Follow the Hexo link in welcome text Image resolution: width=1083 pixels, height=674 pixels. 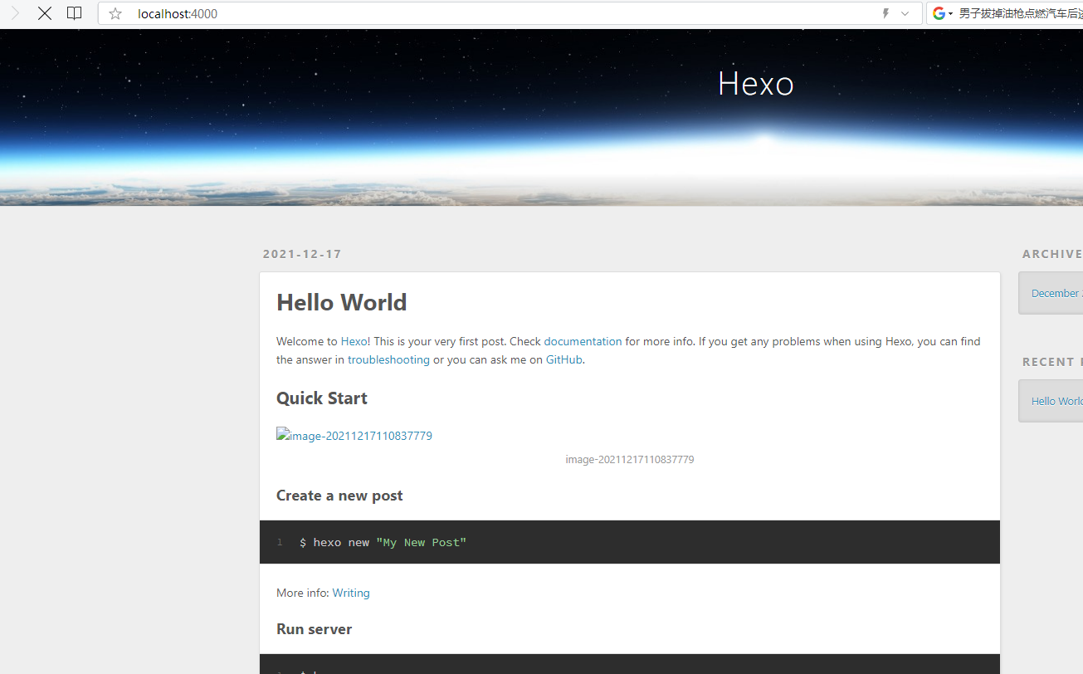pyautogui.click(x=354, y=341)
